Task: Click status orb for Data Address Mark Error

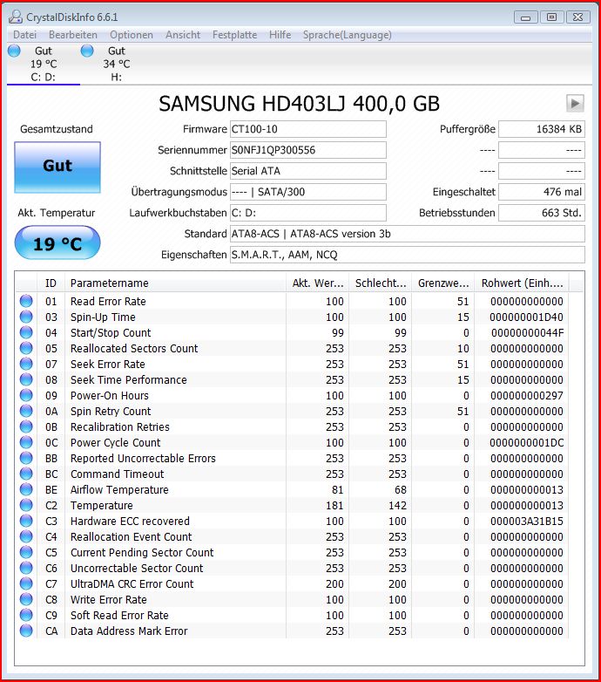Action: coord(26,631)
